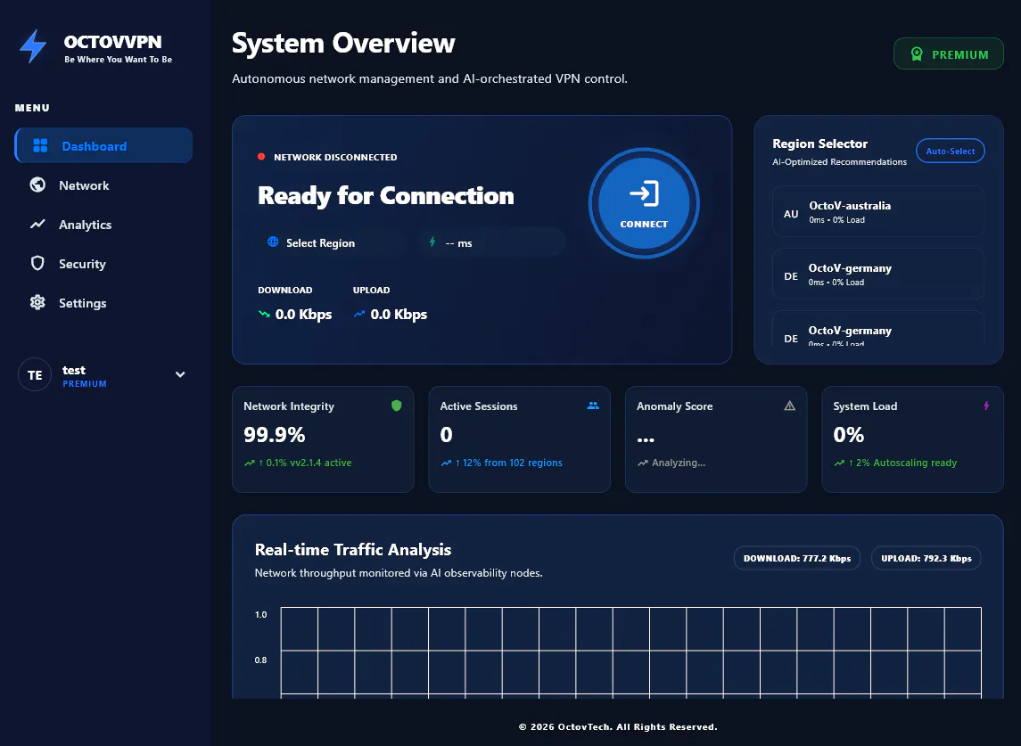Viewport: 1021px width, 746px height.
Task: Click the Analytics trend line icon
Action: click(37, 224)
